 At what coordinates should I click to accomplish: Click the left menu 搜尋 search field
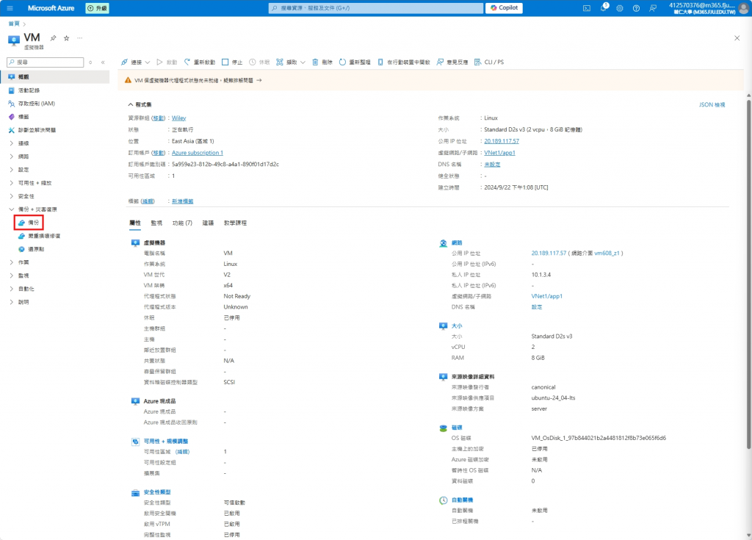[x=46, y=62]
